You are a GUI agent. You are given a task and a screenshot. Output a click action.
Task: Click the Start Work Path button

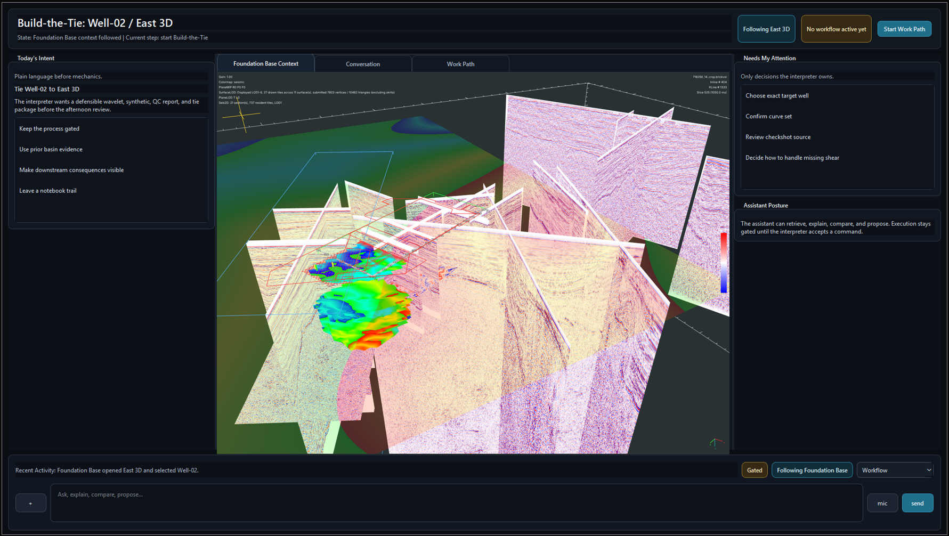904,29
